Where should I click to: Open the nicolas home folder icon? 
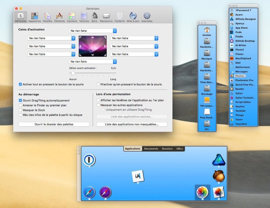tap(207, 30)
